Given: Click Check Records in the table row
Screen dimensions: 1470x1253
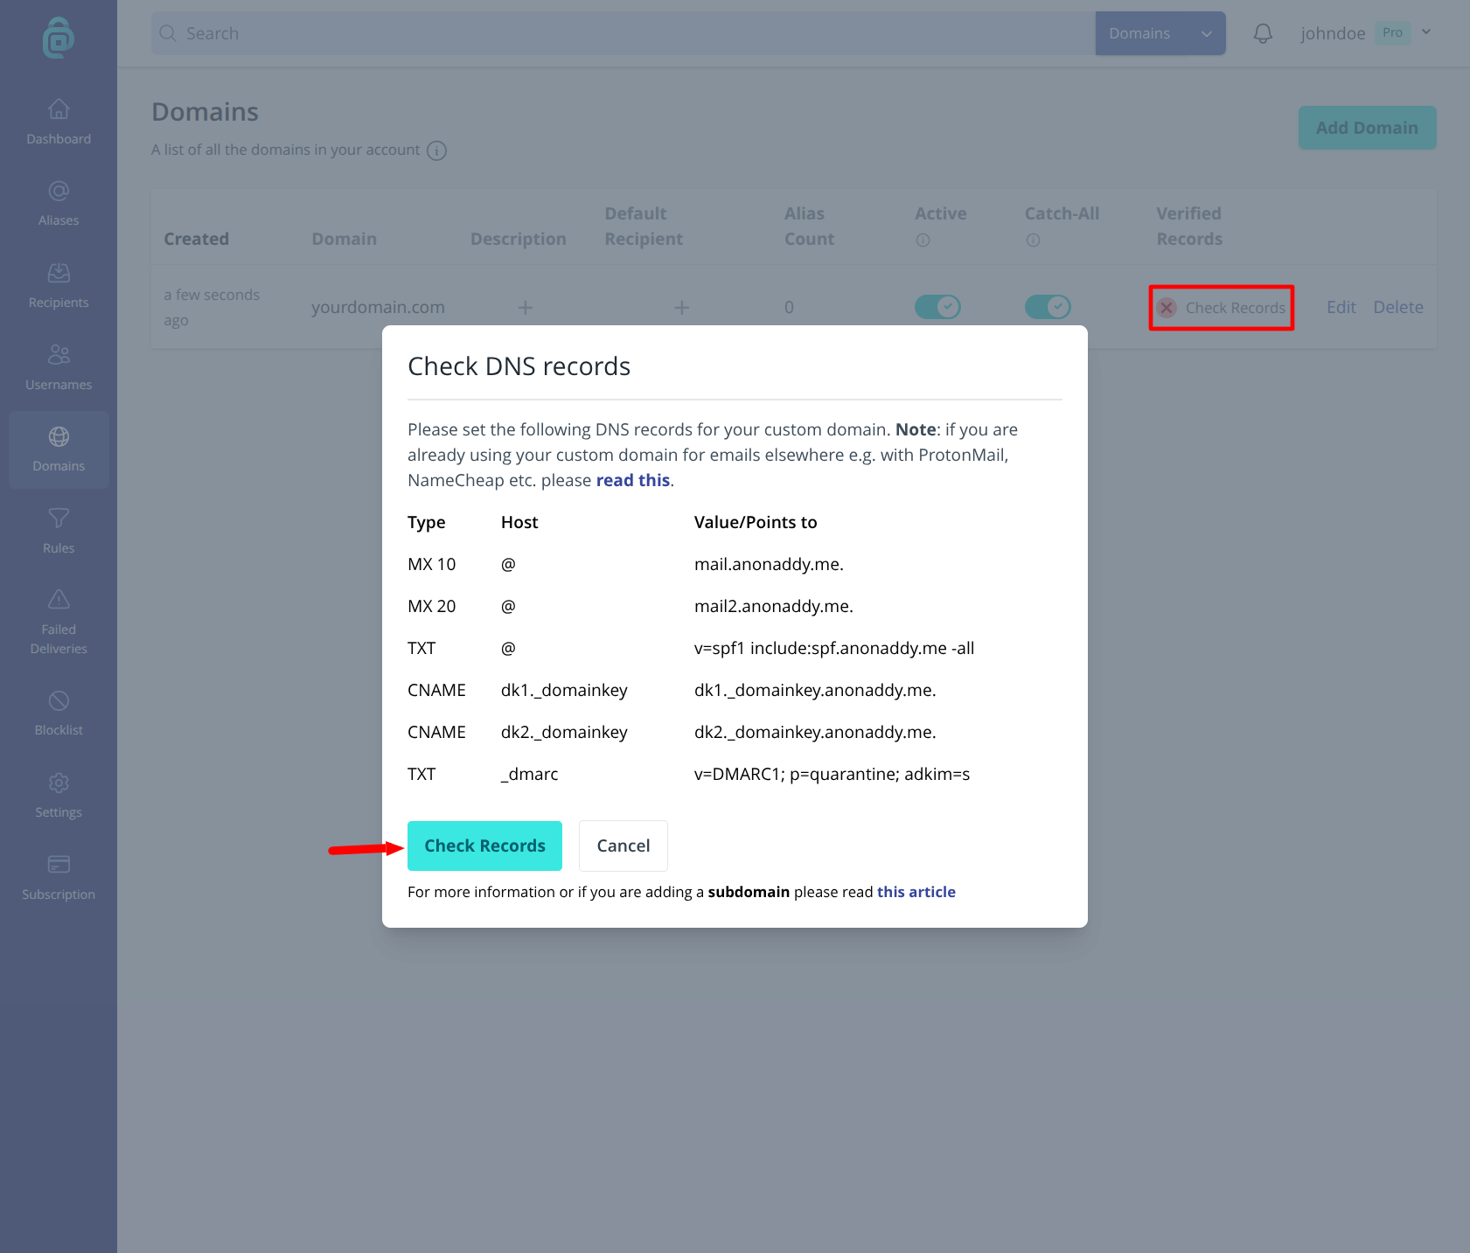Looking at the screenshot, I should pos(1235,308).
